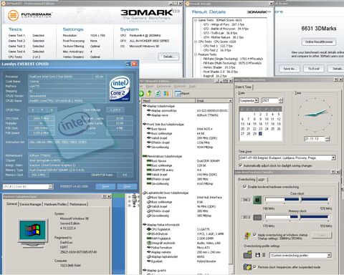Click the year field showing 2021
Screen dimensions: 344x275
[x=270, y=100]
